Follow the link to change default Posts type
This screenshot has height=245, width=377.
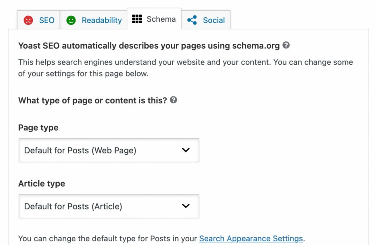(x=251, y=238)
